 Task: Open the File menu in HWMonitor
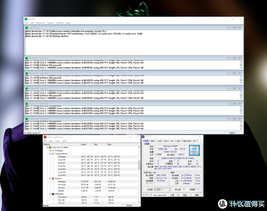coord(45,141)
